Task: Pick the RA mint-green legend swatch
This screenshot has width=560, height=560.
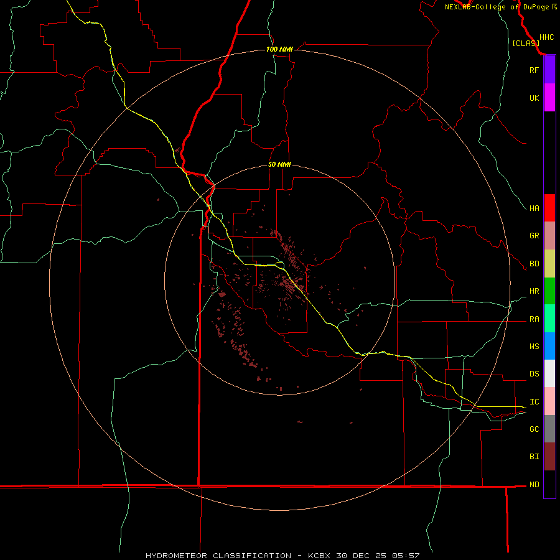Action: (549, 319)
